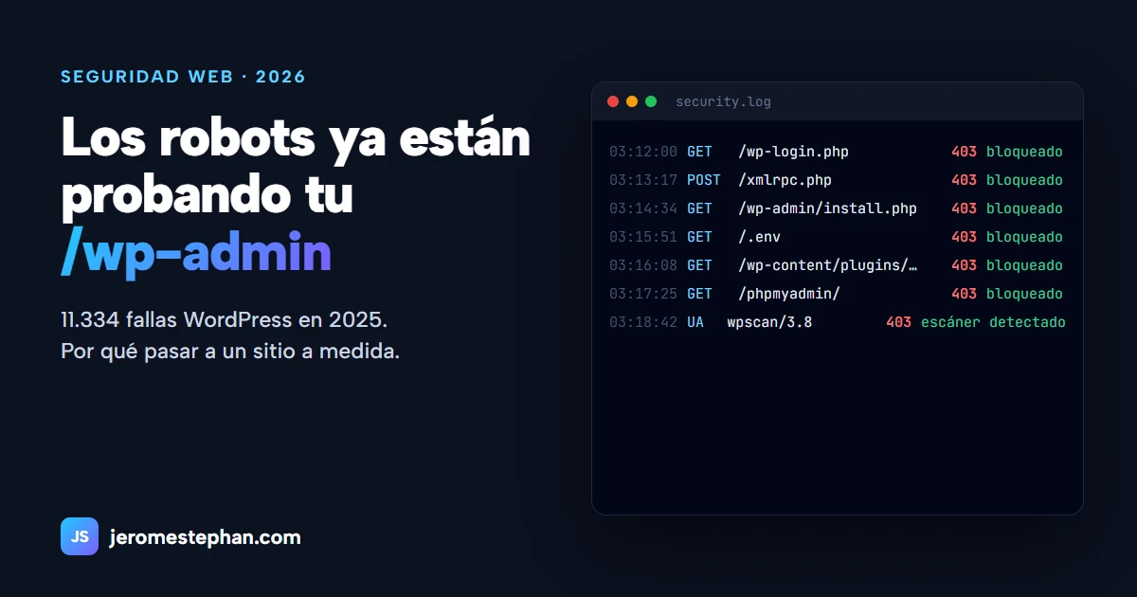
Task: Click the escáner detectado status
Action: [x=993, y=322]
